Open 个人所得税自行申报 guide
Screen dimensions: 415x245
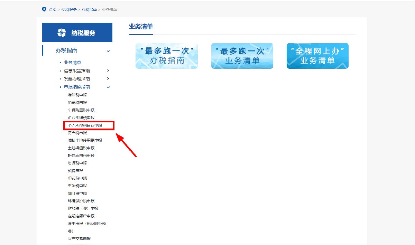coord(85,125)
